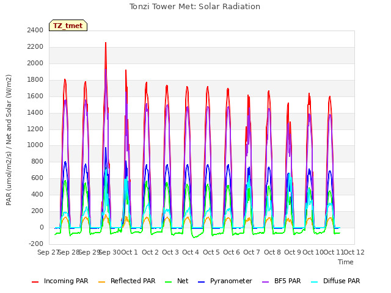Click the orange Reflected PAR legend swatch
This screenshot has height=293, width=391.
(102, 282)
